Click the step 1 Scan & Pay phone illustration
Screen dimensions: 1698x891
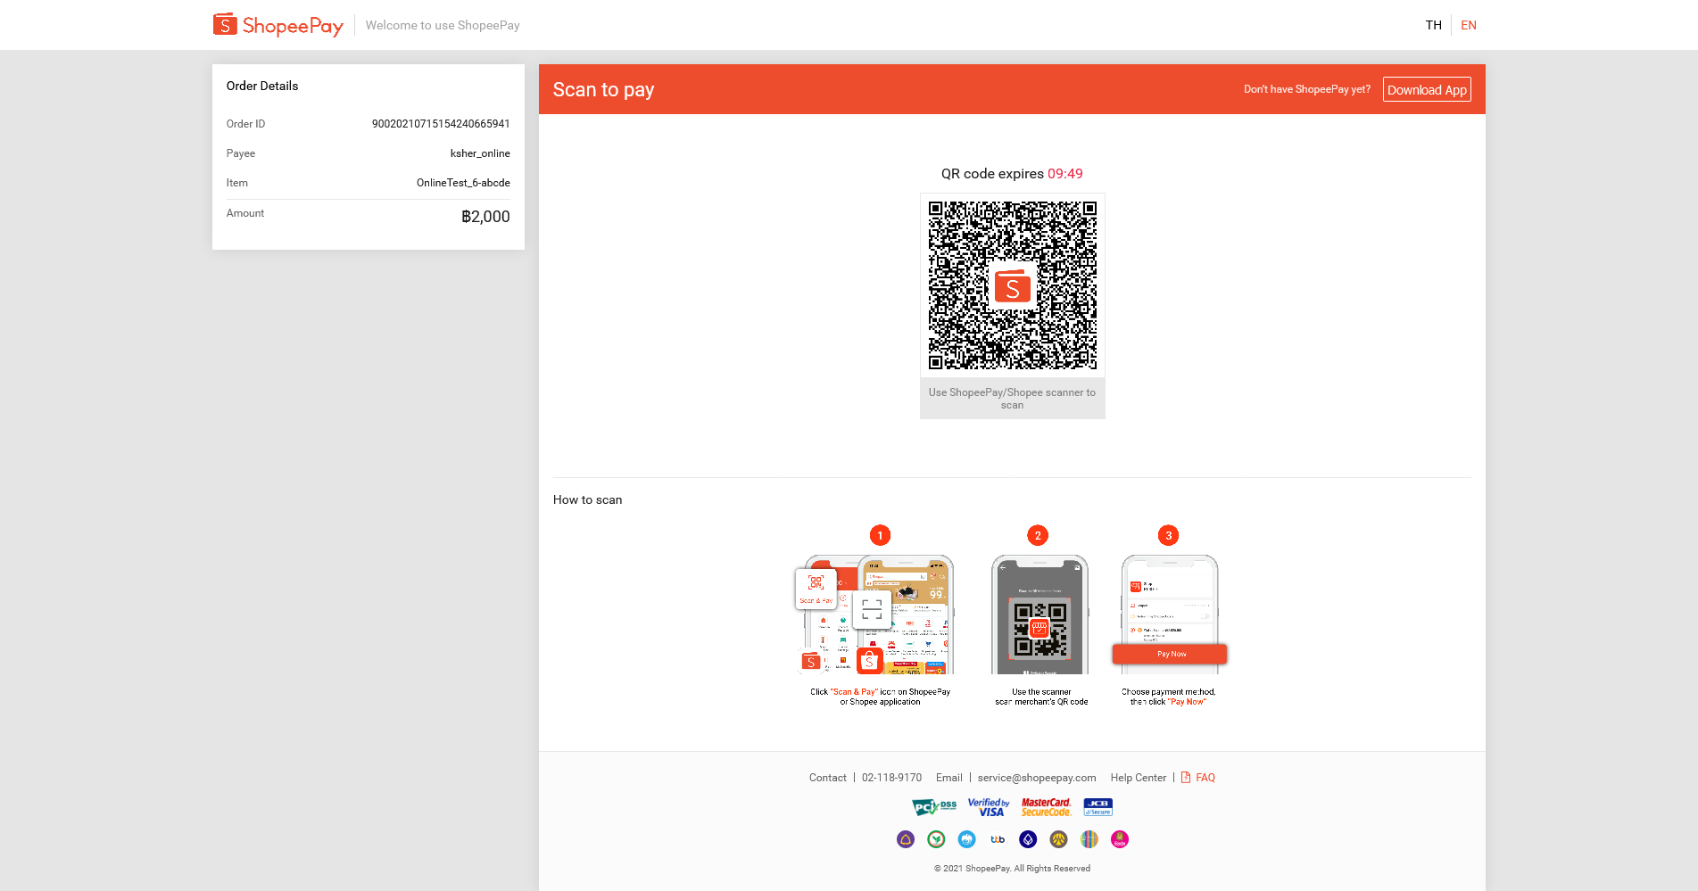click(x=875, y=615)
